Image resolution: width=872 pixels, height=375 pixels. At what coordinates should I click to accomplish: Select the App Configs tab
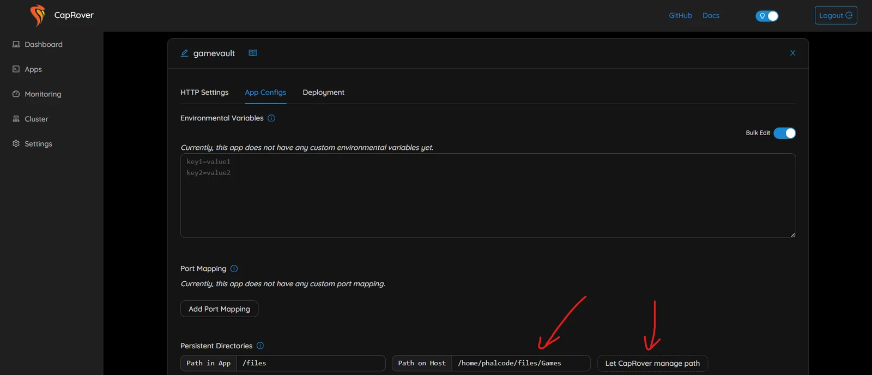(265, 93)
